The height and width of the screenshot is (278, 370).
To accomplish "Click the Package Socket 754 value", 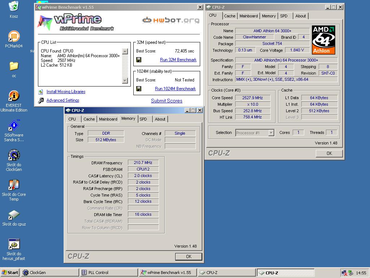I will pos(272,43).
